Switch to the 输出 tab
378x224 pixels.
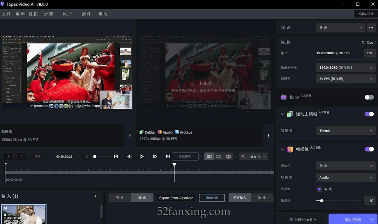pos(142,198)
